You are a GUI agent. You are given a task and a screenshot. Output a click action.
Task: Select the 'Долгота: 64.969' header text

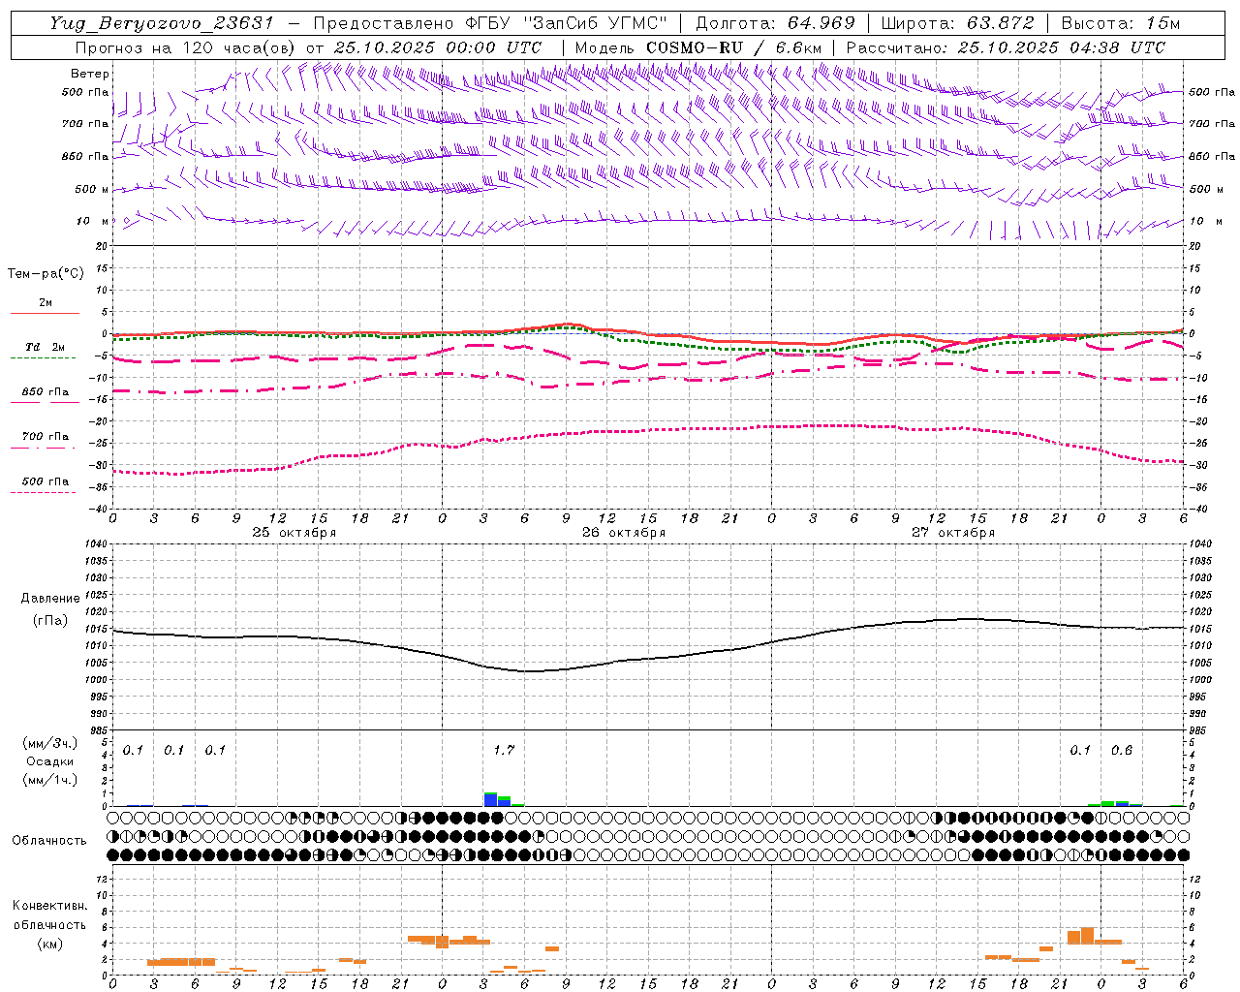click(776, 23)
